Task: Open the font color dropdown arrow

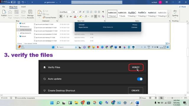Action: coord(77,16)
